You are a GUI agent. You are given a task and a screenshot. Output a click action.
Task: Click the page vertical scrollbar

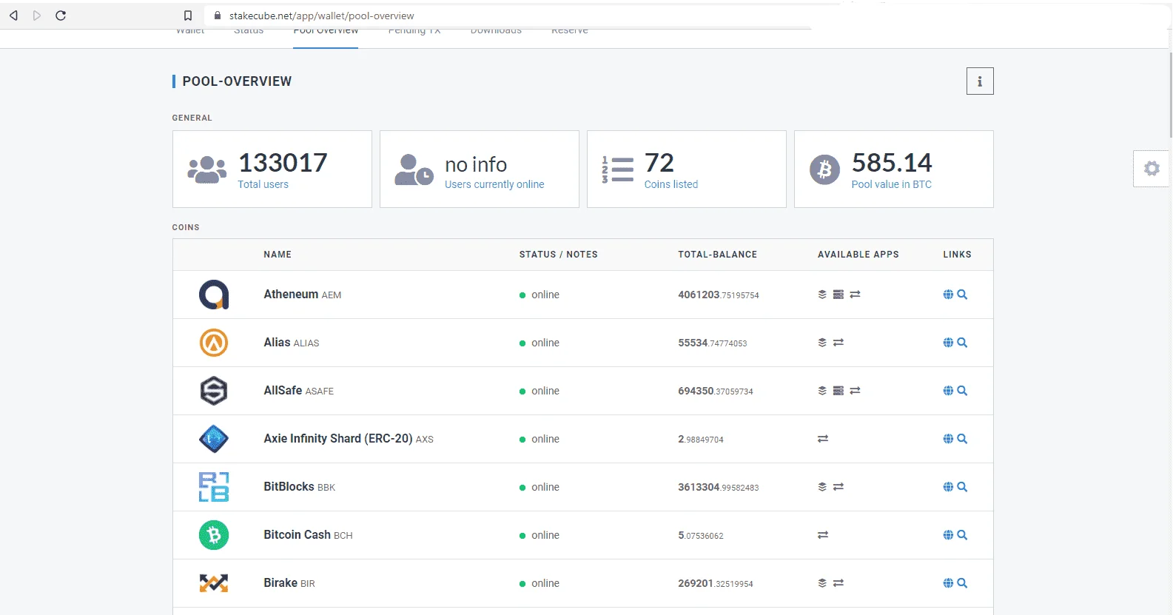(1169, 95)
